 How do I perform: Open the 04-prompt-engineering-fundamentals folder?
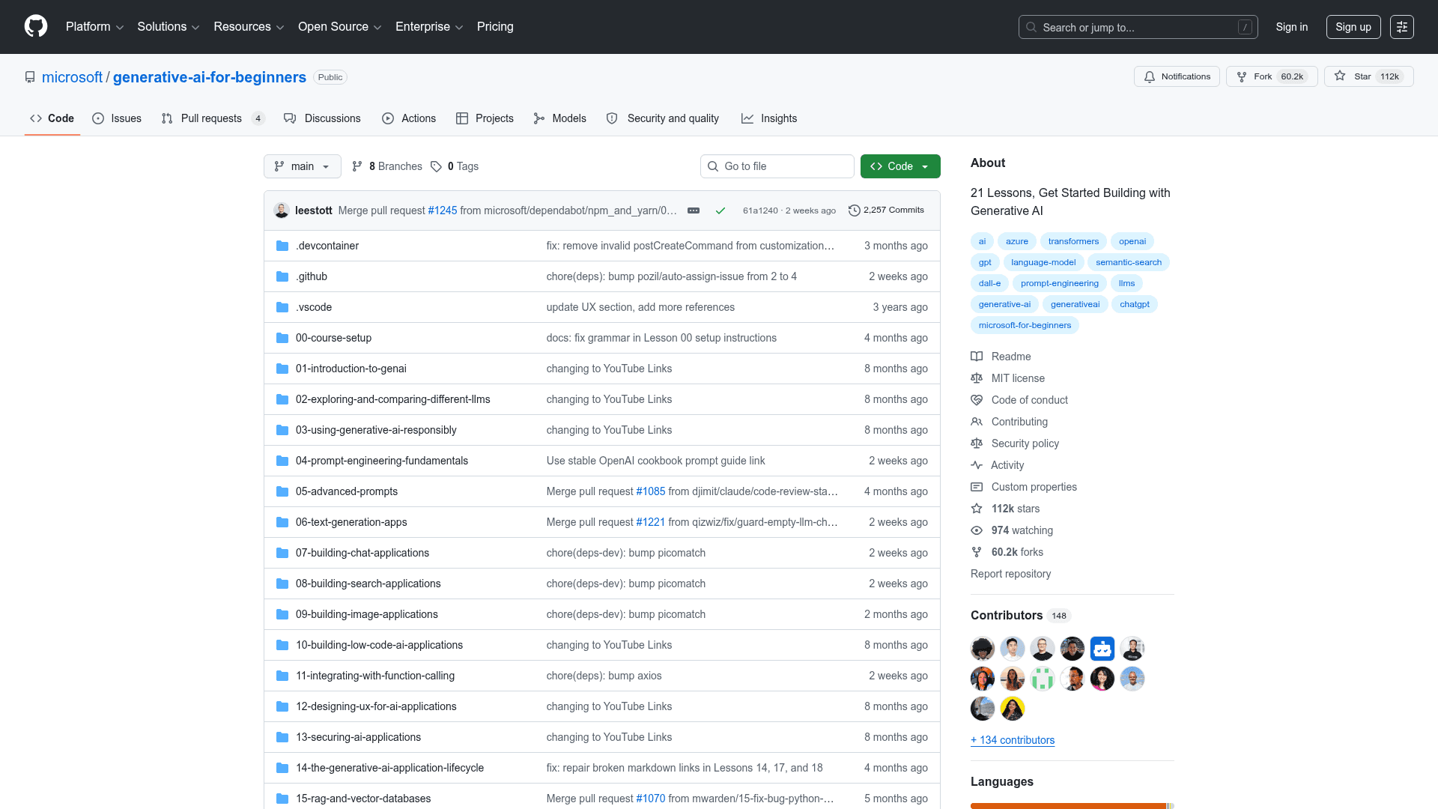click(382, 461)
